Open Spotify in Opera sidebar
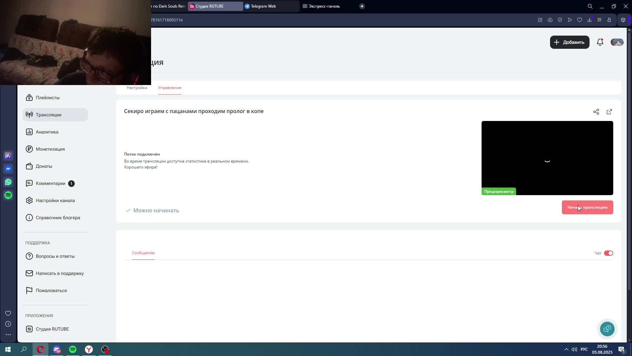 tap(8, 195)
